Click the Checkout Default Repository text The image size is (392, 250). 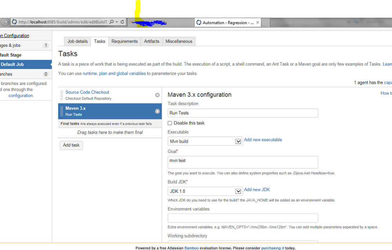coord(89,99)
